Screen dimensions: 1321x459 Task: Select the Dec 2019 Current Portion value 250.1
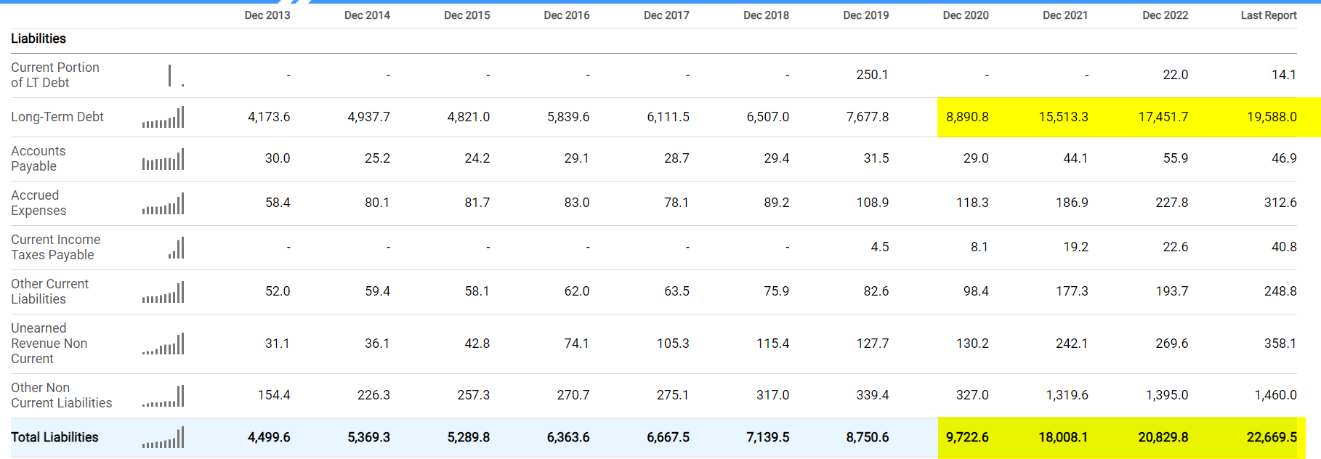click(872, 75)
